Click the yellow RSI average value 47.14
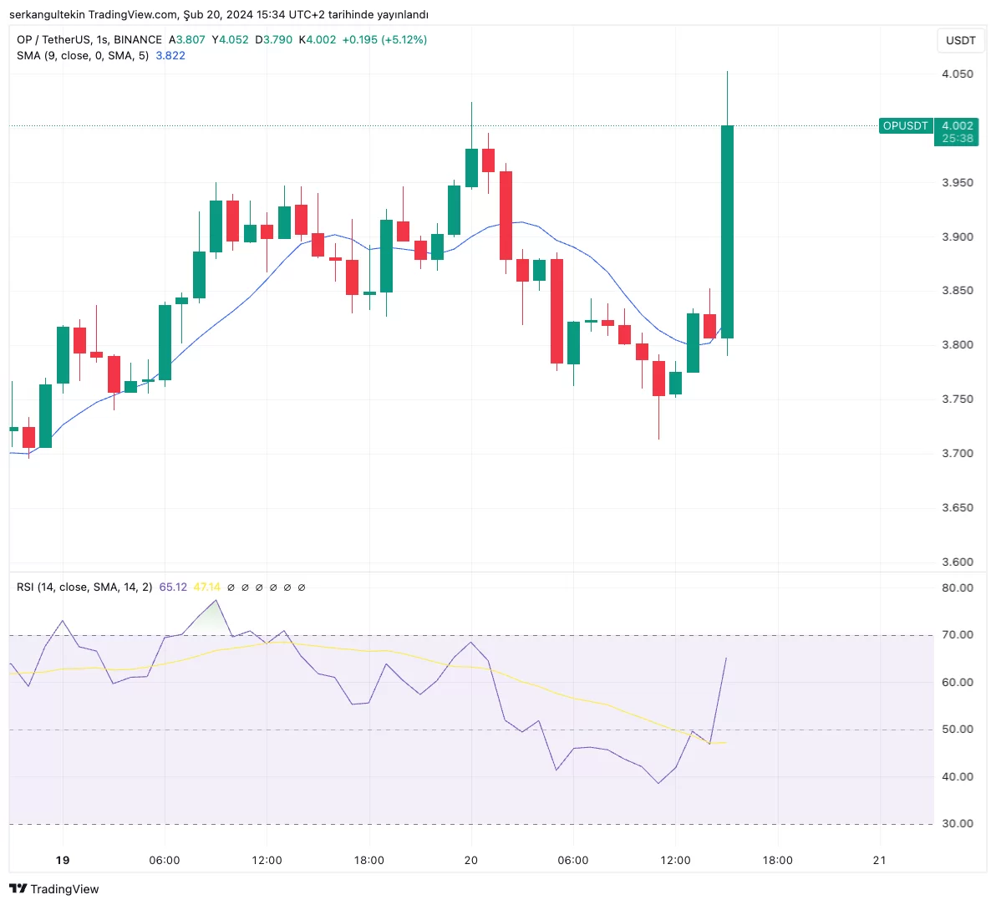This screenshot has width=996, height=905. [206, 587]
